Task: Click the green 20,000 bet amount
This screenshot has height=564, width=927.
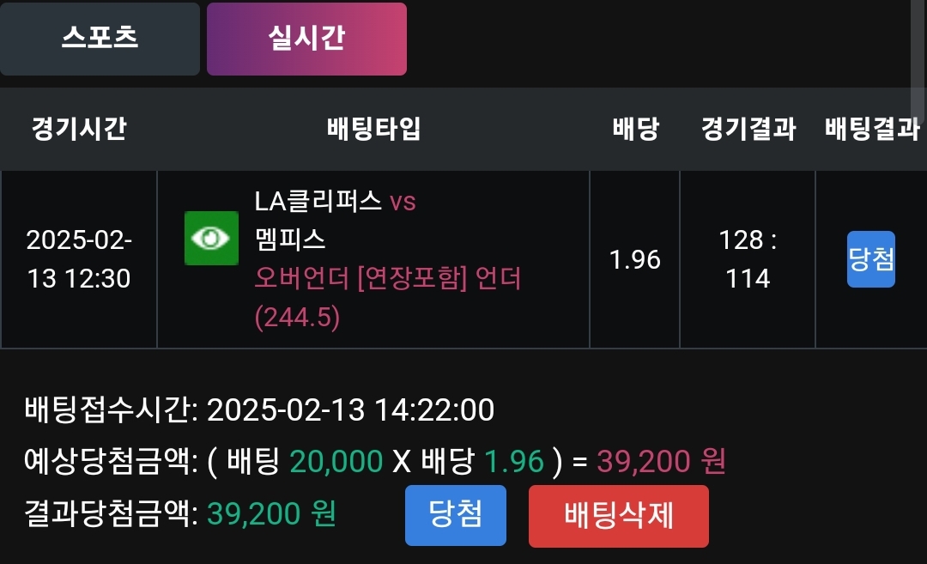Action: 336,462
